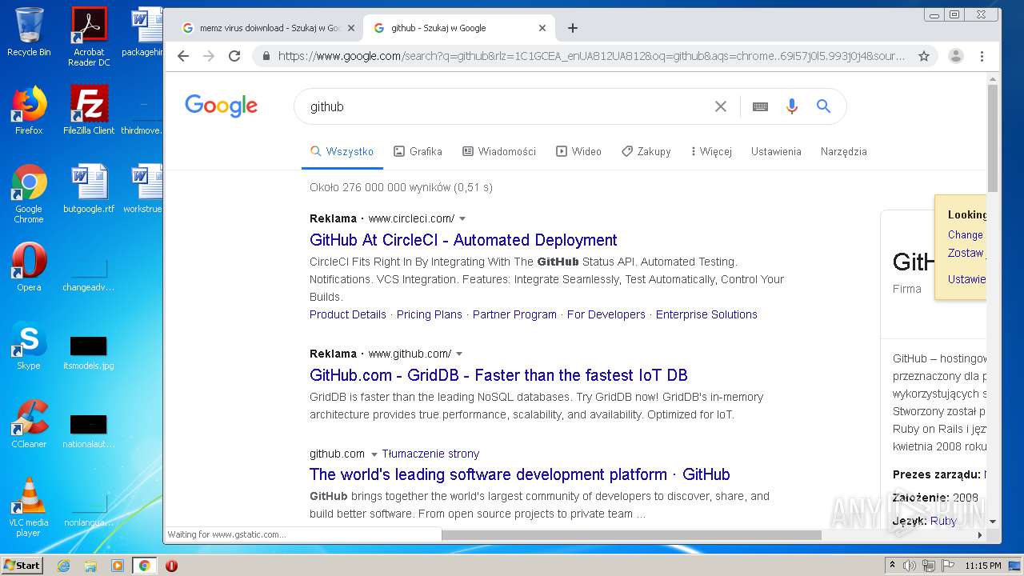Reload the page with the refresh icon
Image resolution: width=1024 pixels, height=576 pixels.
point(234,56)
